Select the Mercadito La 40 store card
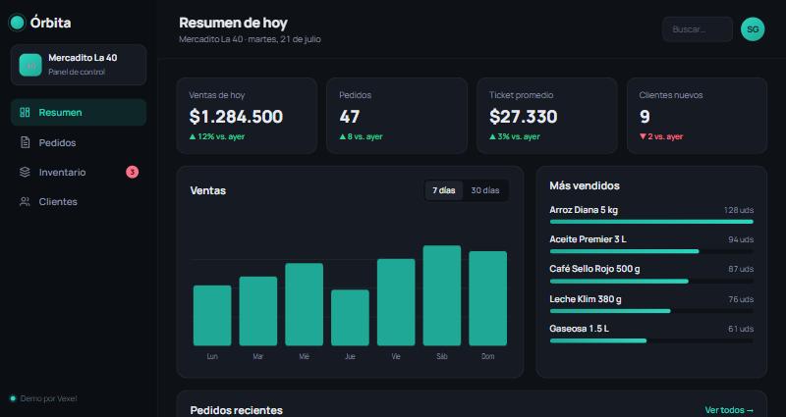Image resolution: width=786 pixels, height=417 pixels. (79, 65)
